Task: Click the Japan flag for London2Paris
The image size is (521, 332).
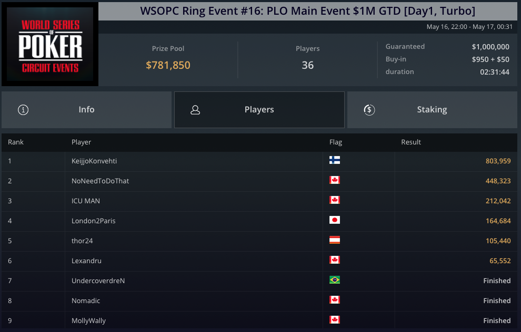Action: coord(334,220)
